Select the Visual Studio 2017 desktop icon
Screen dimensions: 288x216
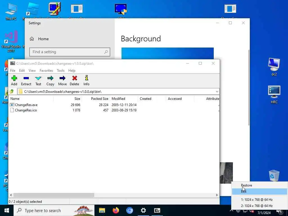pyautogui.click(x=11, y=41)
